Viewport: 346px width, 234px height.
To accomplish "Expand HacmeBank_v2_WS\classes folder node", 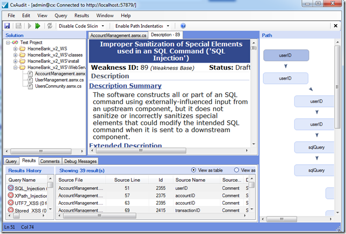I will coord(15,55).
